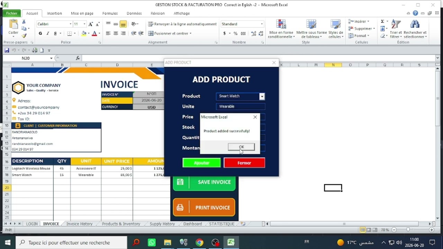
Task: Click the green Ajouter button
Action: pos(201,163)
